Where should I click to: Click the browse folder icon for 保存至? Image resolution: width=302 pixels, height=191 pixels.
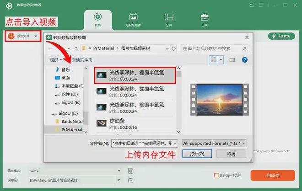pyautogui.click(x=130, y=181)
